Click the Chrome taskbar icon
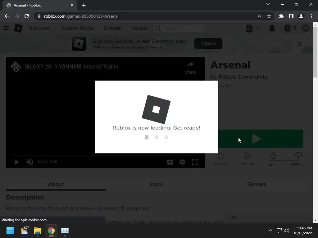This screenshot has height=238, width=318. click(x=51, y=231)
